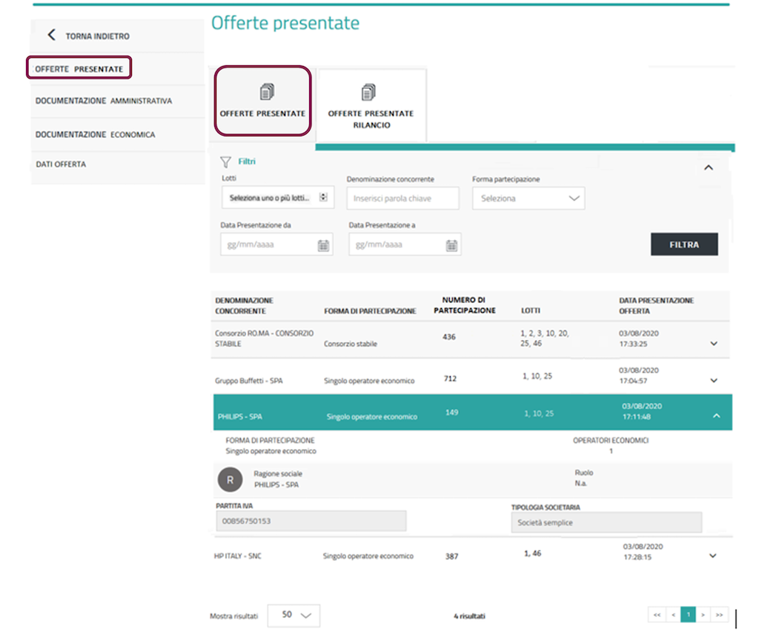The width and height of the screenshot is (759, 643).
Task: Click the Filtri funnel icon
Action: 225,161
